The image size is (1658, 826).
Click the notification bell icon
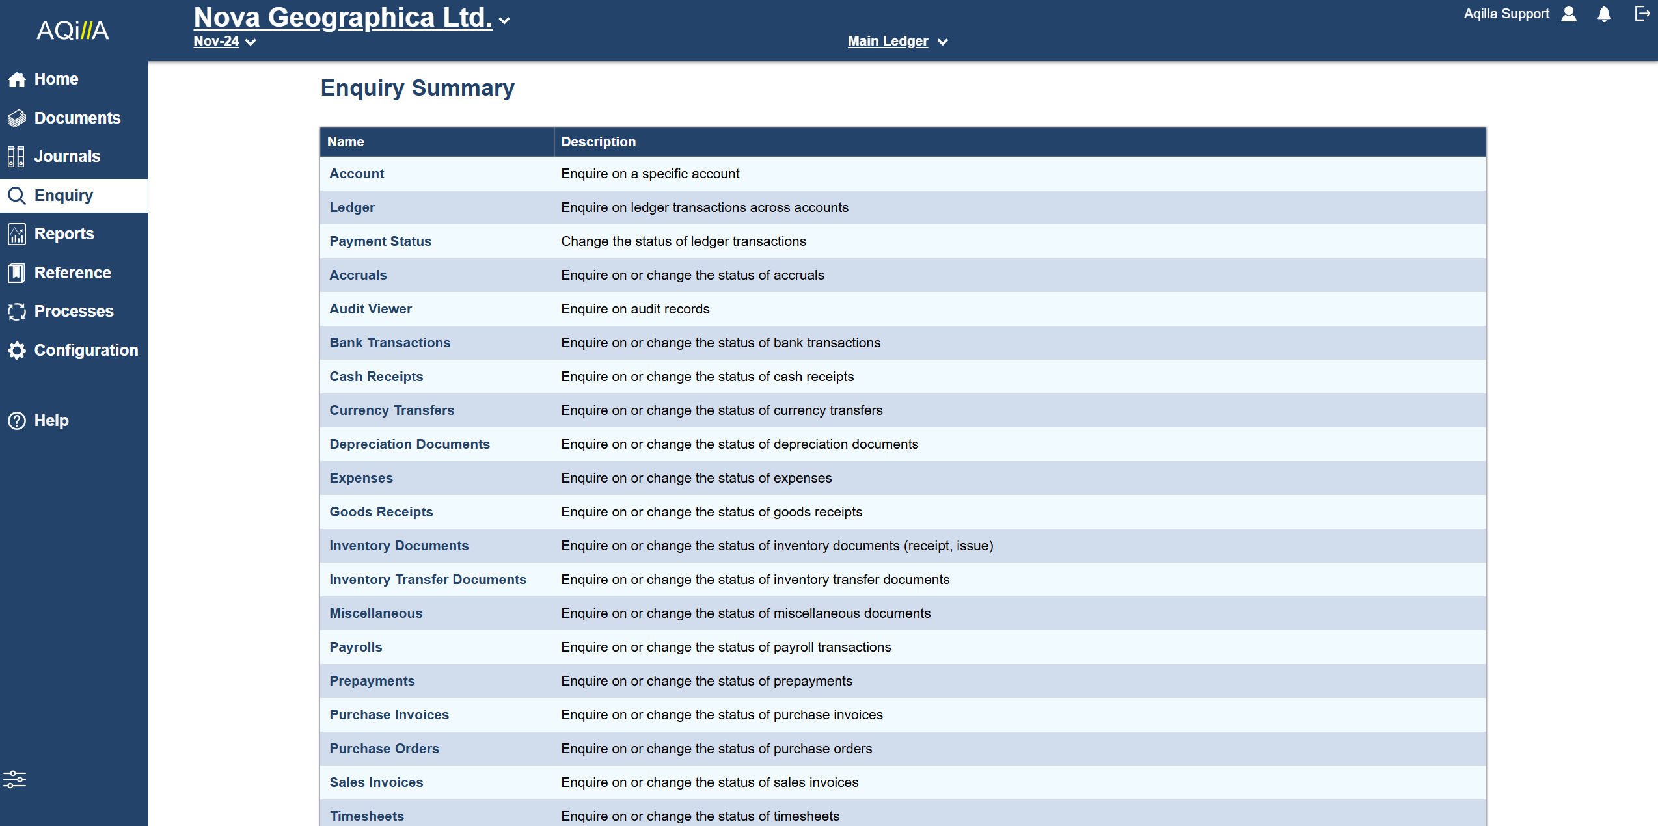click(x=1604, y=14)
